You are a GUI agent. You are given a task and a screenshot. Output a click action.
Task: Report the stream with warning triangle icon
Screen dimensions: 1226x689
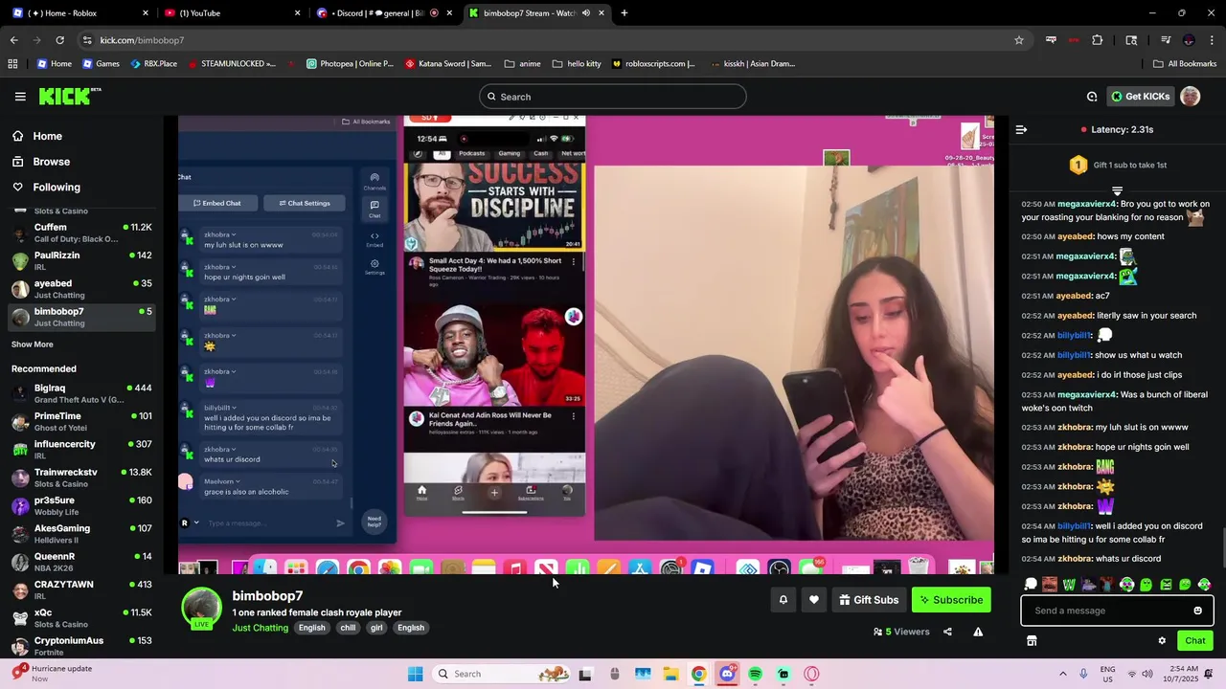[978, 632]
